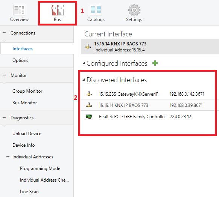This screenshot has width=219, height=197.
Task: Collapse the Configured Interfaces list
Action: 84,63
